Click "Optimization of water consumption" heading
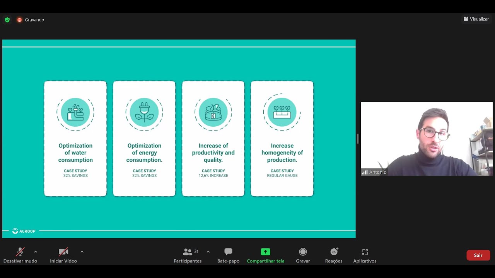495x278 pixels. click(x=75, y=153)
